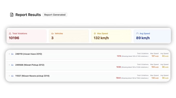
Task: Click the Report Results heading
Action: [x=28, y=15]
